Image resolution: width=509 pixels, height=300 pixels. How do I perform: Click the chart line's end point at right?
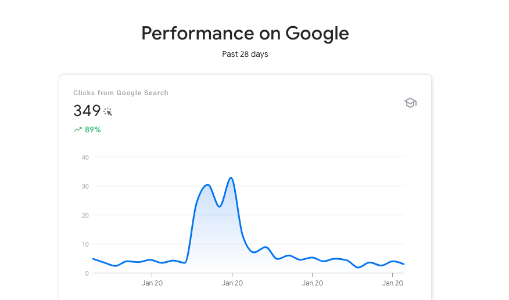click(x=404, y=265)
